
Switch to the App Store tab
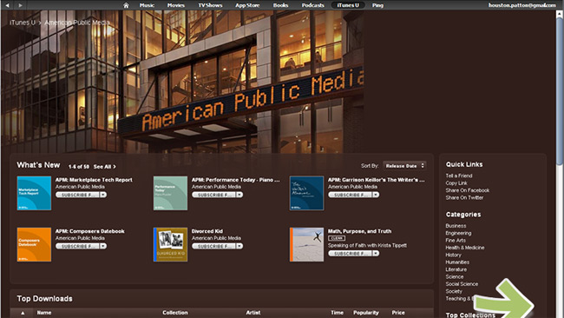click(247, 5)
